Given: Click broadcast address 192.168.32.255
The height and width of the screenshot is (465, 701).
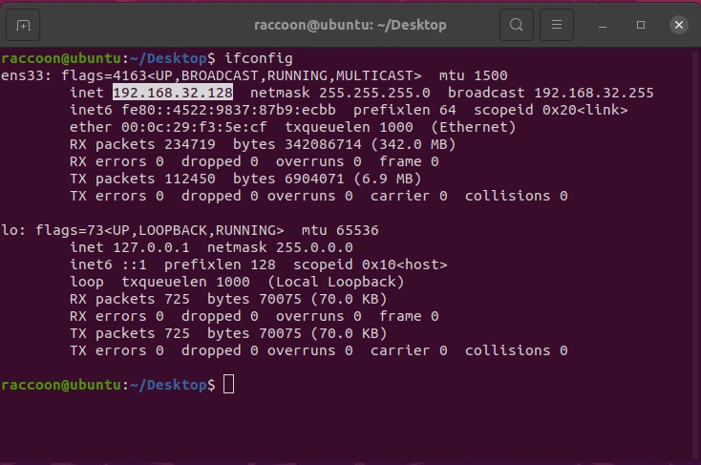Looking at the screenshot, I should click(x=594, y=93).
